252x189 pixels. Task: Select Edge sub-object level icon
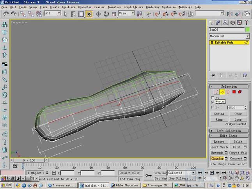pos(222,92)
